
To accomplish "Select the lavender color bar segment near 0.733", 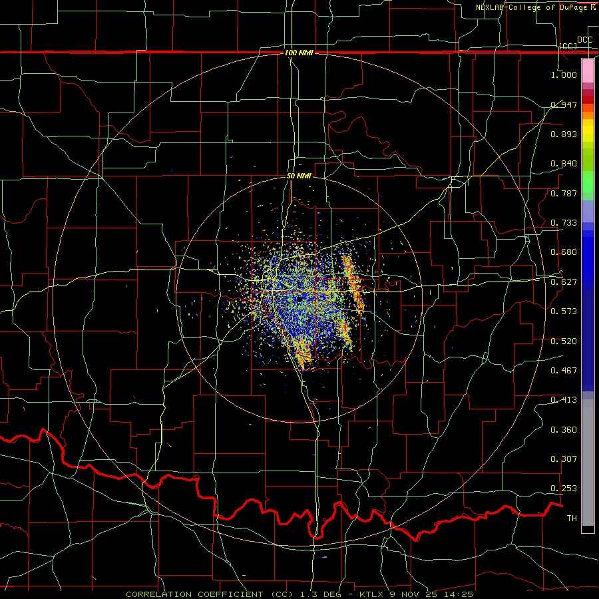I will [x=588, y=211].
